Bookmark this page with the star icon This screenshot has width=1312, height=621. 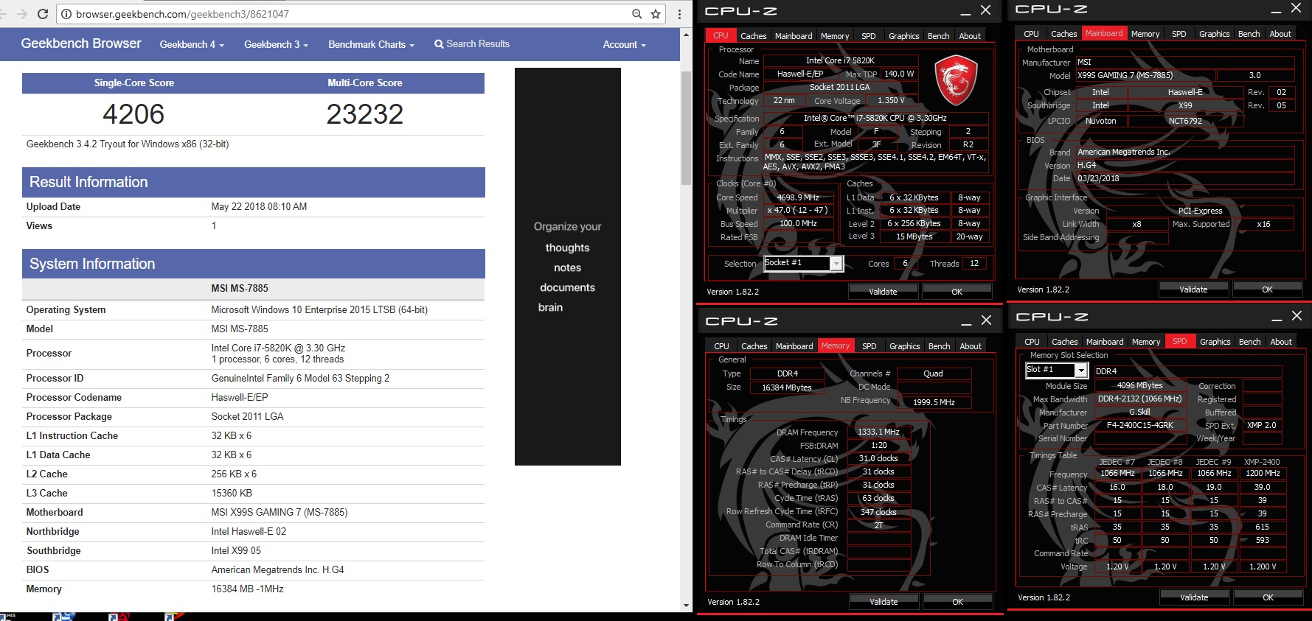656,14
